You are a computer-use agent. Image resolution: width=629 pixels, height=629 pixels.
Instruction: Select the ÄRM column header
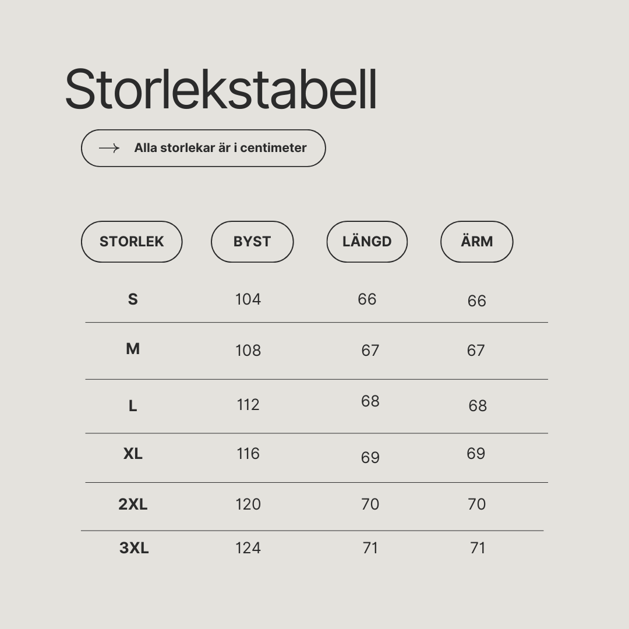pos(477,242)
